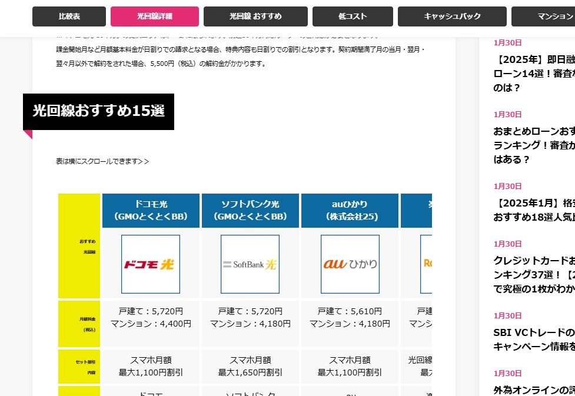Click the 5,500円（税込）解約金 notice text
This screenshot has height=396, width=575.
coord(208,64)
